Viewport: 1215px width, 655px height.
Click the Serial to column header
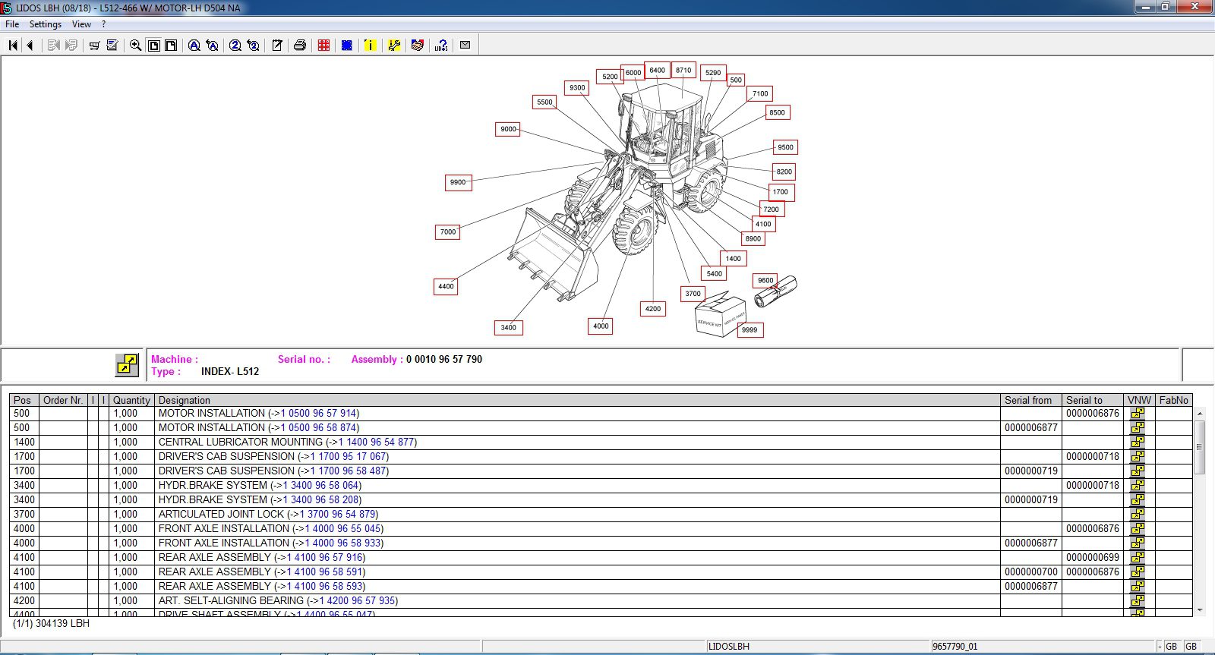click(1093, 400)
